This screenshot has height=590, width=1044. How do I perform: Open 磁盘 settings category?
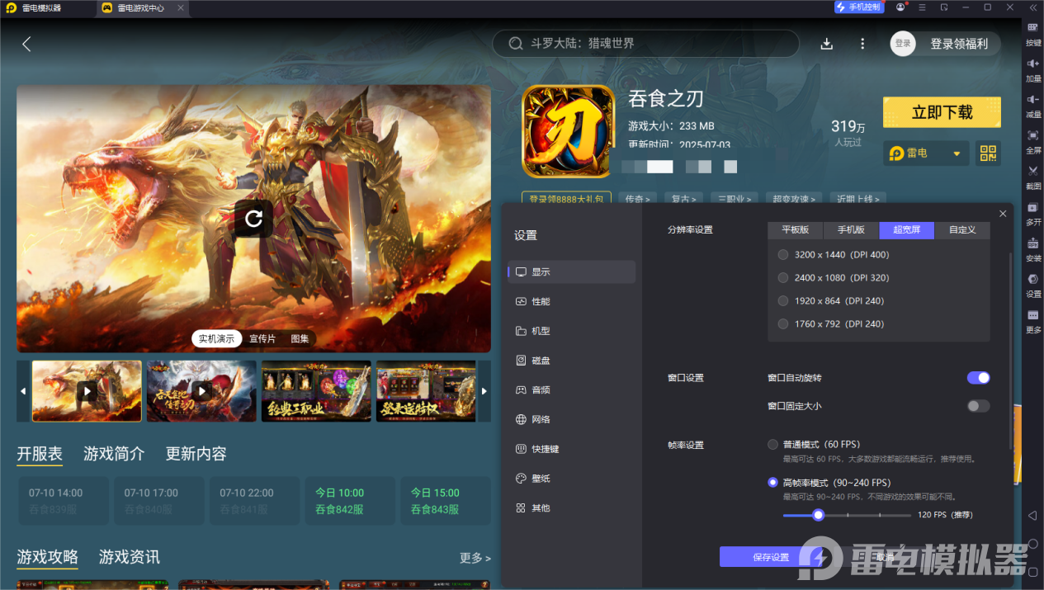click(571, 361)
